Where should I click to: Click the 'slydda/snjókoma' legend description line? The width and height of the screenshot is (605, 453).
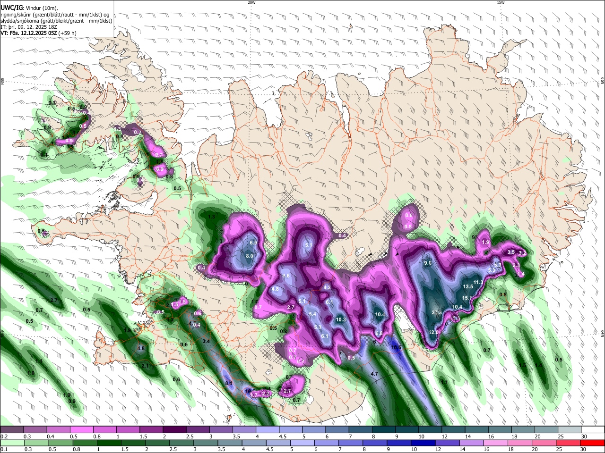[56, 21]
